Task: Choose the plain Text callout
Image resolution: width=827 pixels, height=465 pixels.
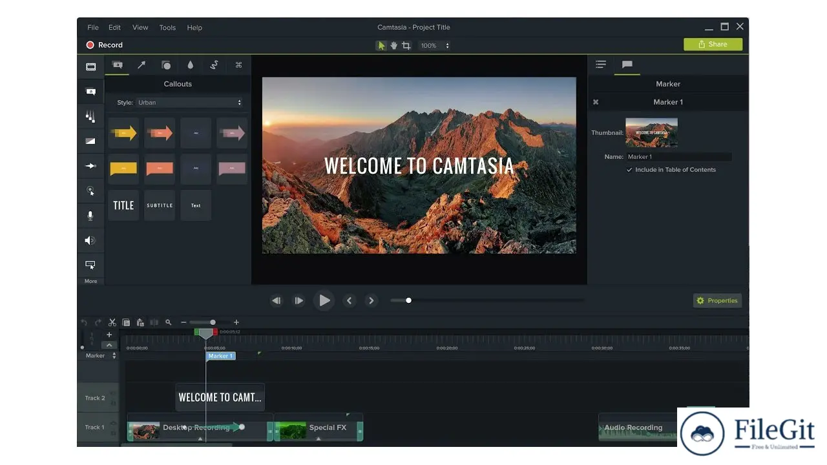Action: [196, 205]
